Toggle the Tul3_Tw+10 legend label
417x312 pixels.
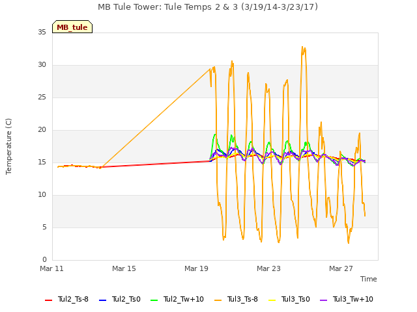point(353,299)
